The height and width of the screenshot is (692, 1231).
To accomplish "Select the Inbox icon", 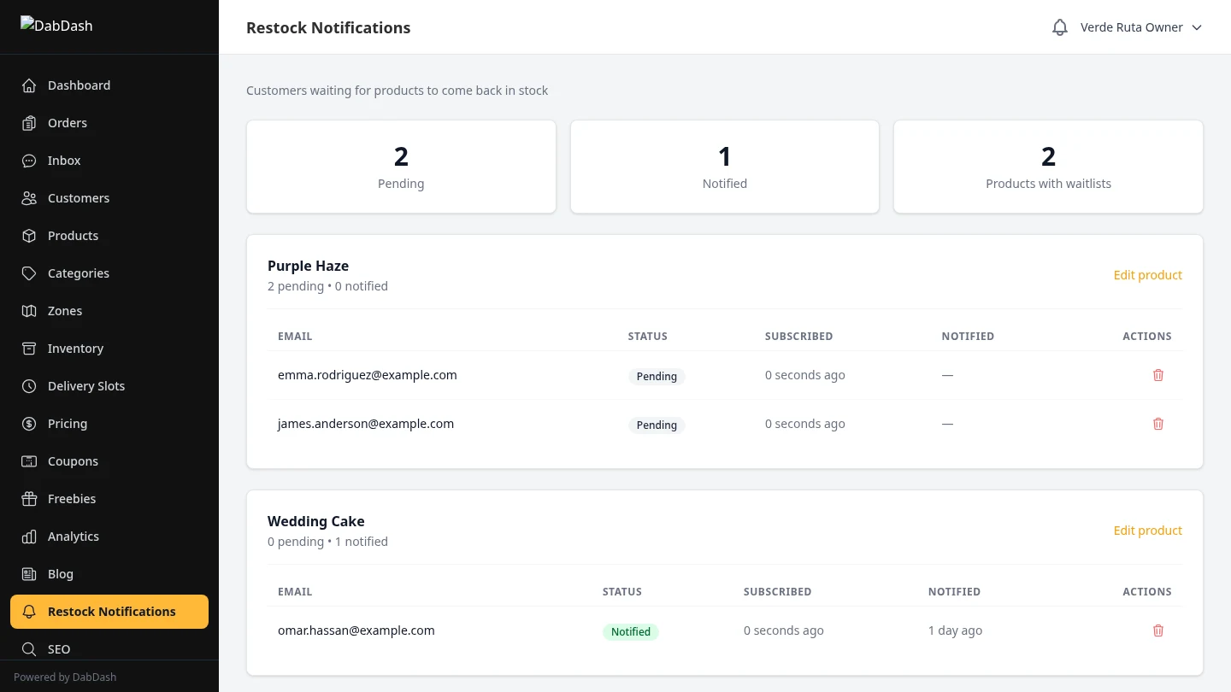I will coord(29,160).
